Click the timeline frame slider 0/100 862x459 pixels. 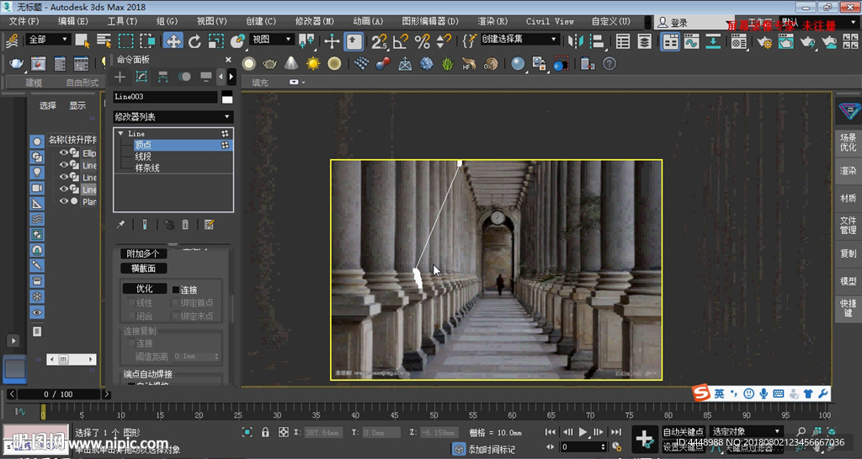coord(58,394)
